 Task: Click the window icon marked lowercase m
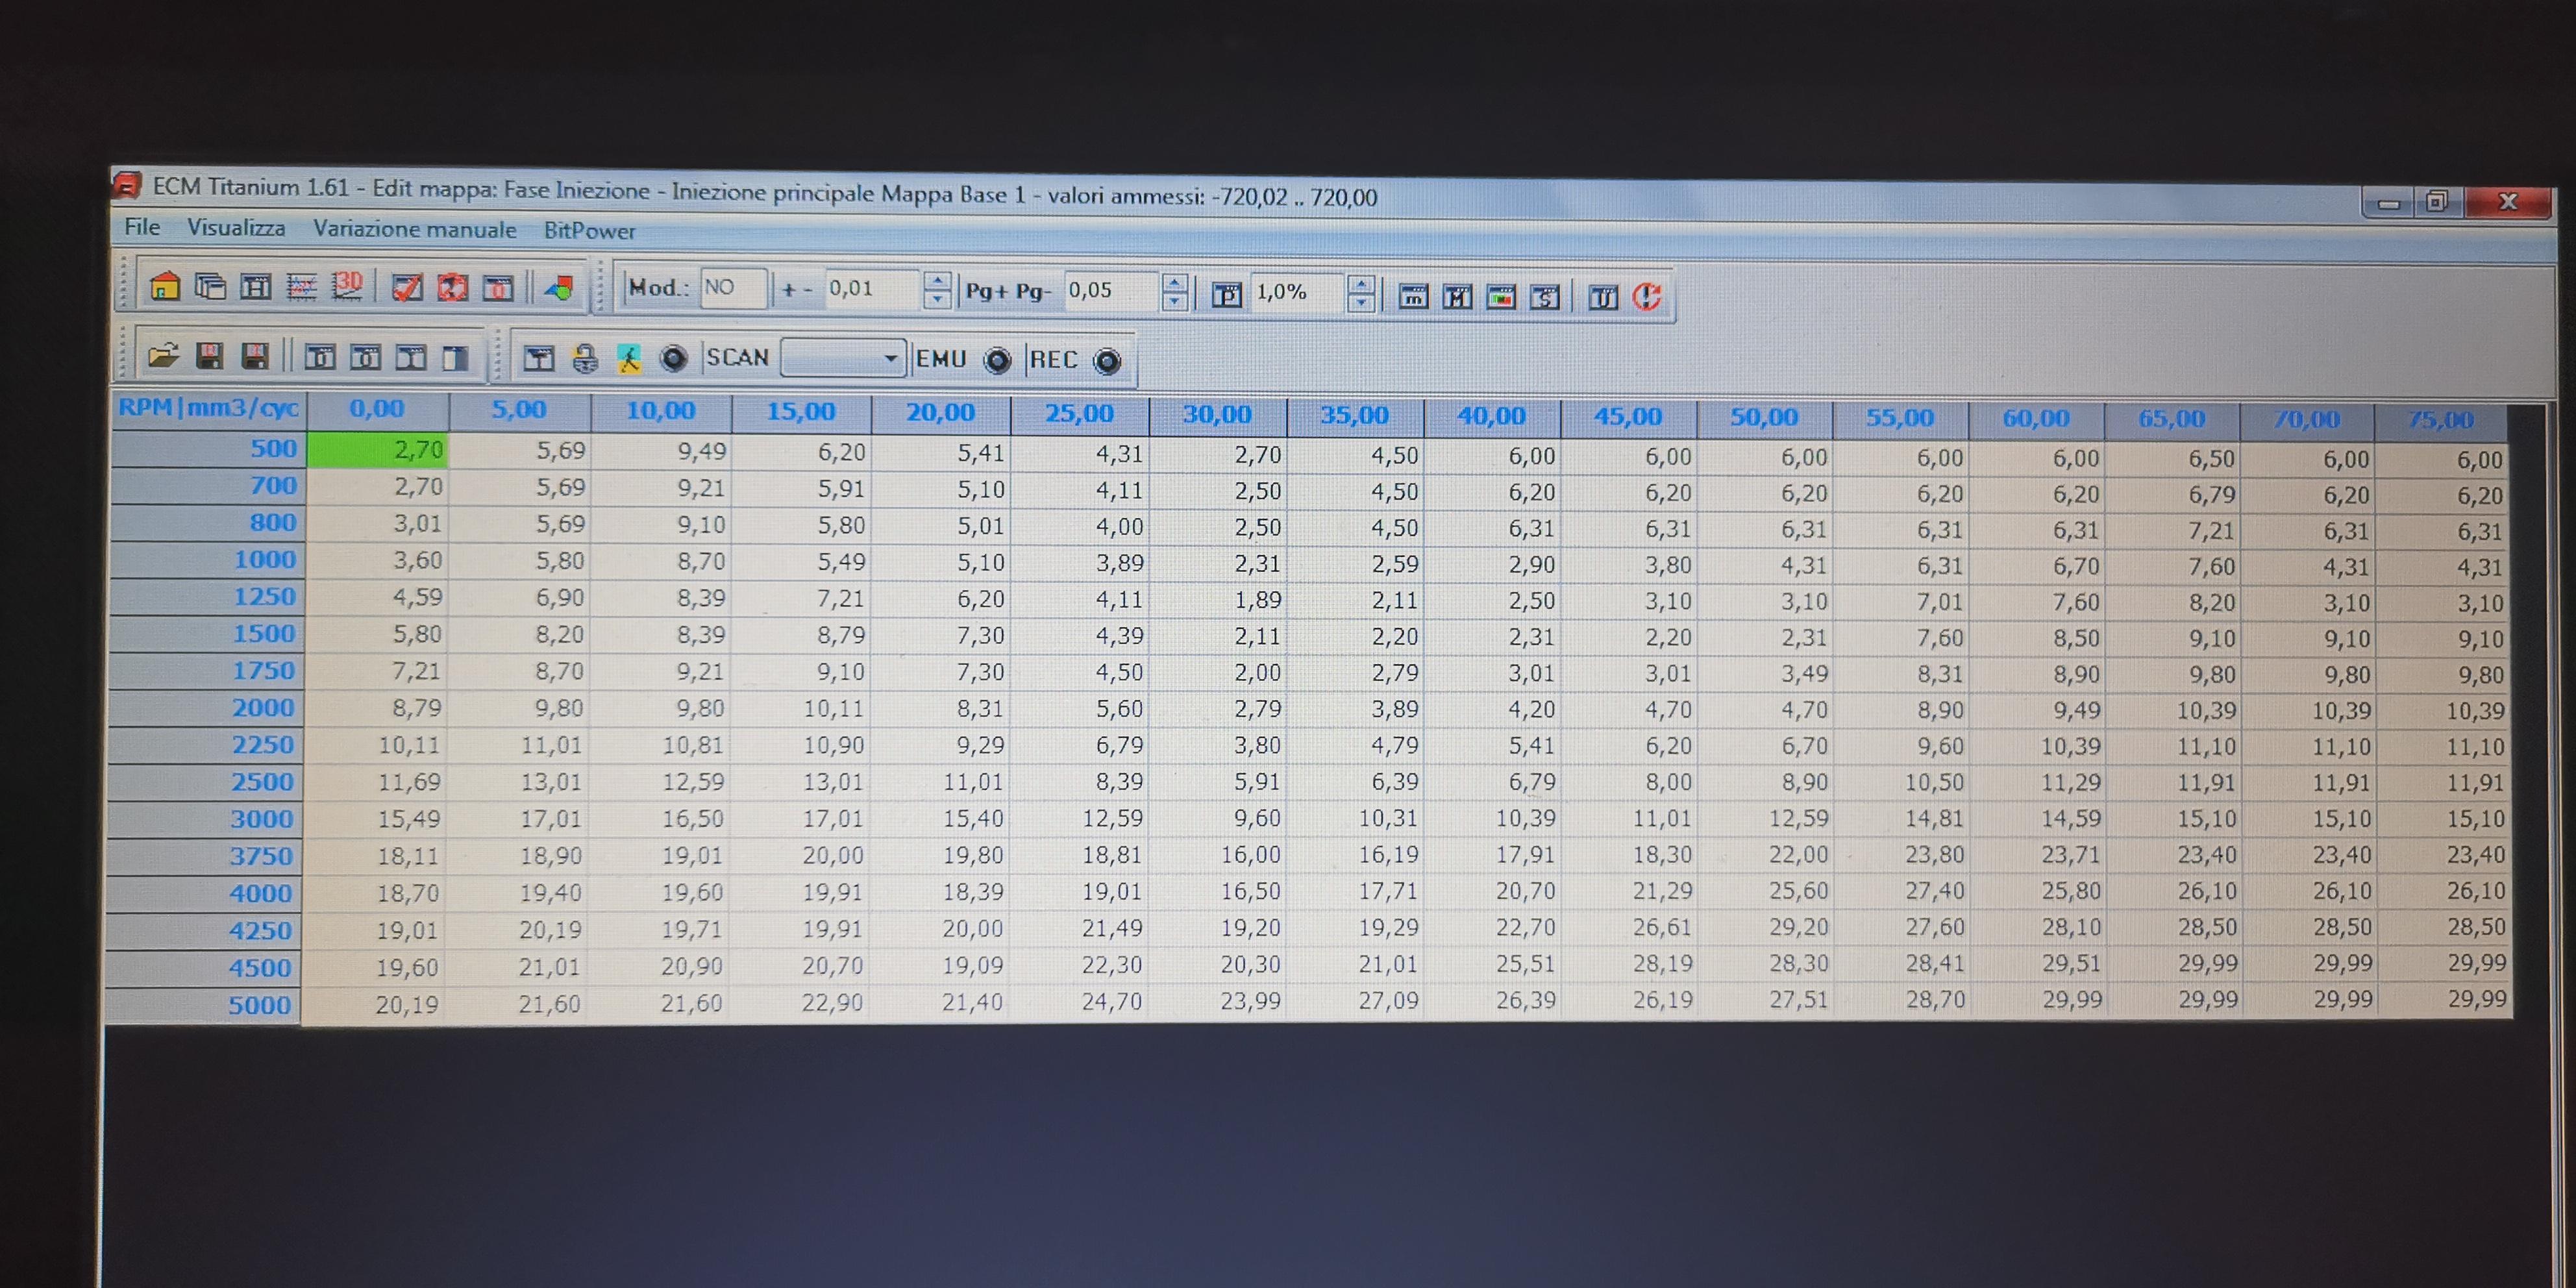point(1413,297)
